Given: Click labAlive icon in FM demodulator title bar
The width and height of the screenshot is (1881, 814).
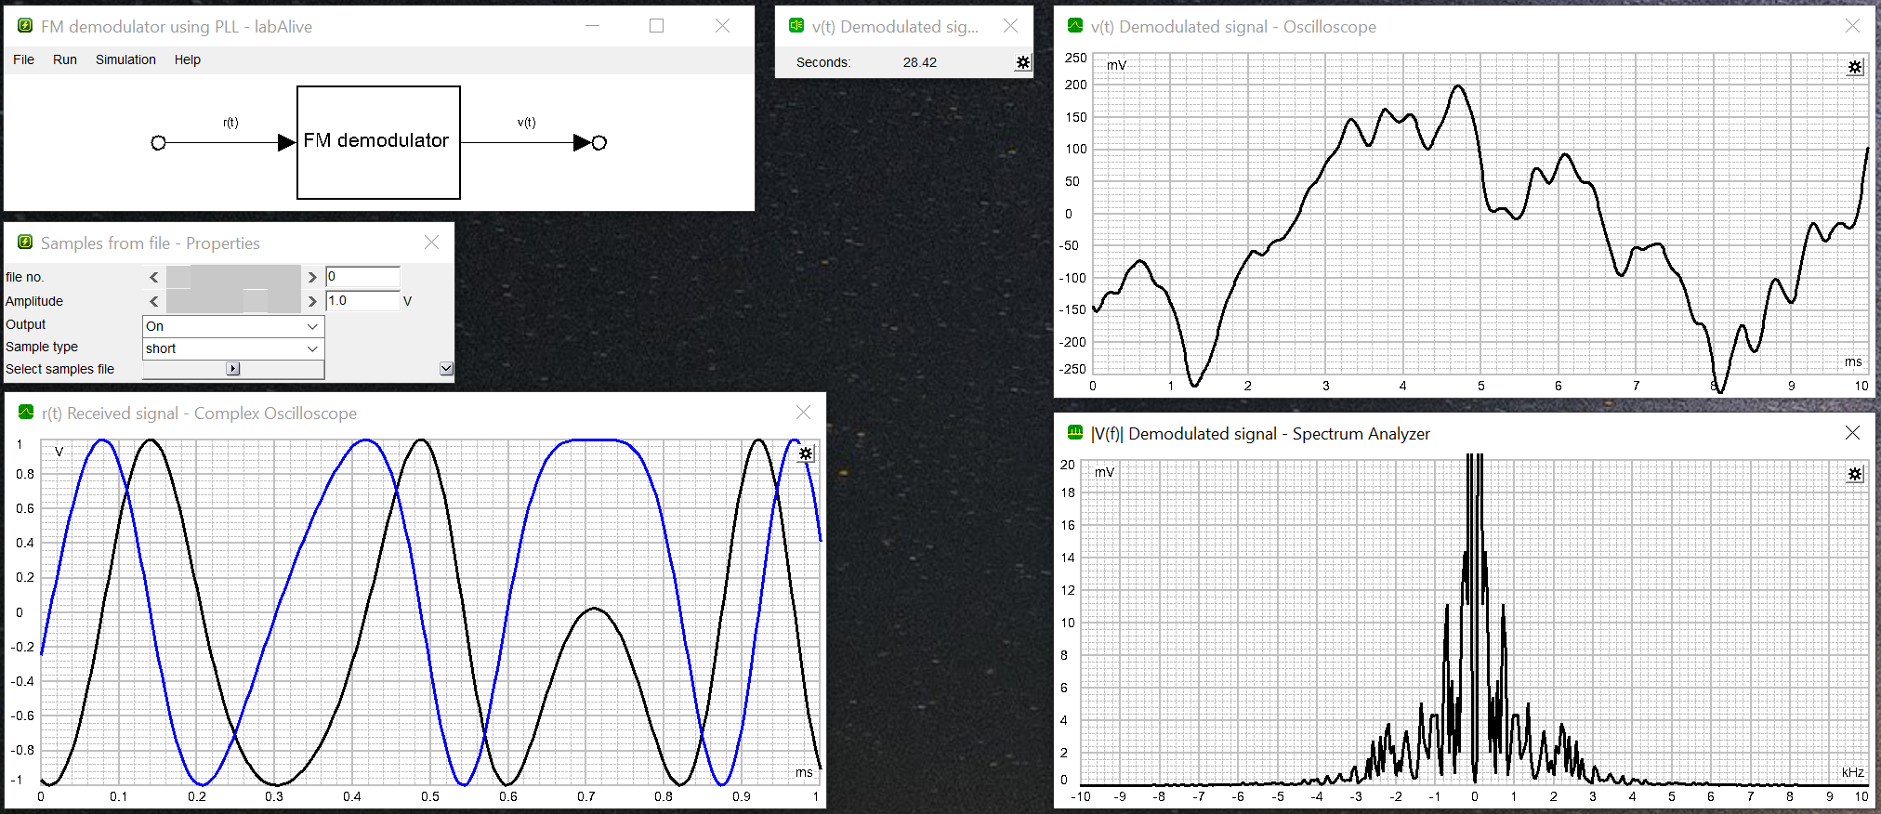Looking at the screenshot, I should pyautogui.click(x=25, y=26).
